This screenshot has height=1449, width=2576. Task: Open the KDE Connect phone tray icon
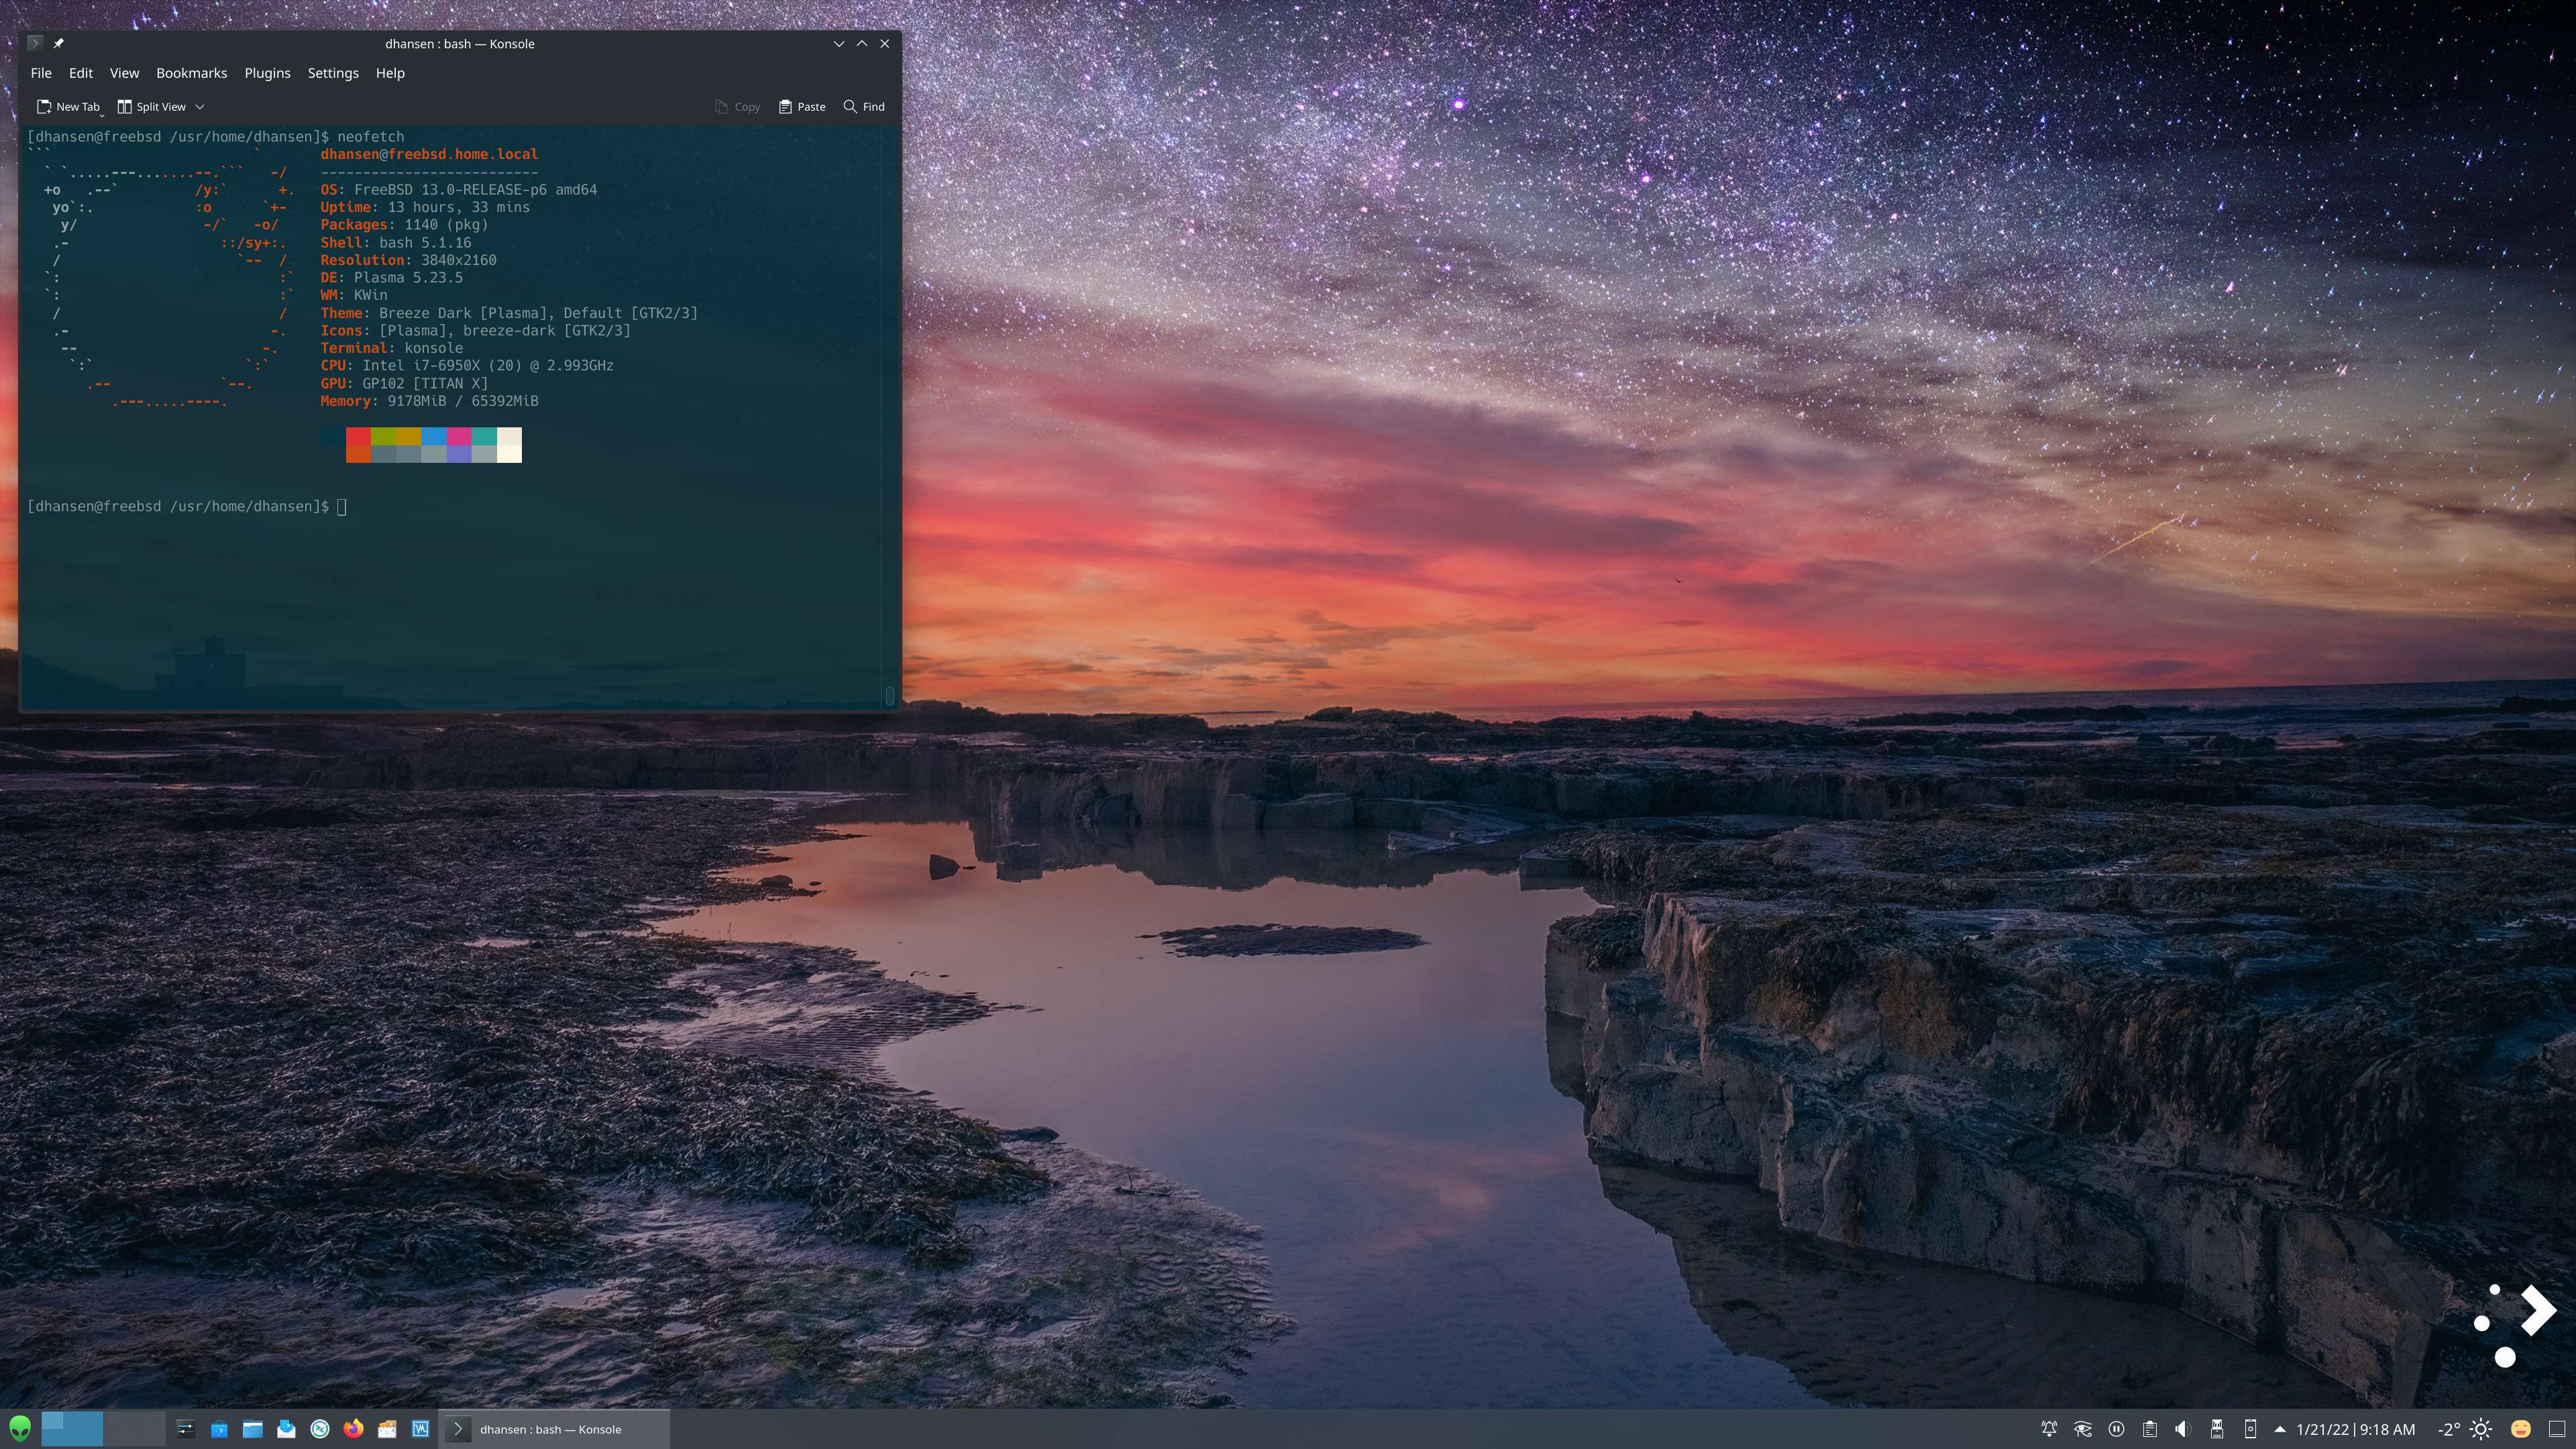point(2250,1429)
